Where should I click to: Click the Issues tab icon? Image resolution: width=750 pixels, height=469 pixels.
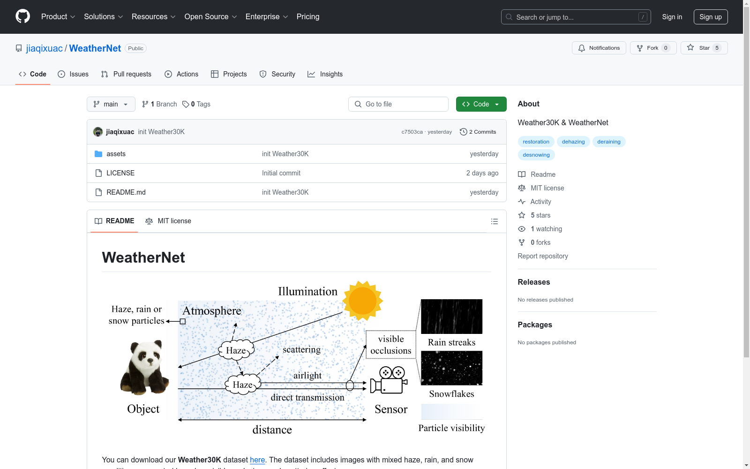pos(61,74)
